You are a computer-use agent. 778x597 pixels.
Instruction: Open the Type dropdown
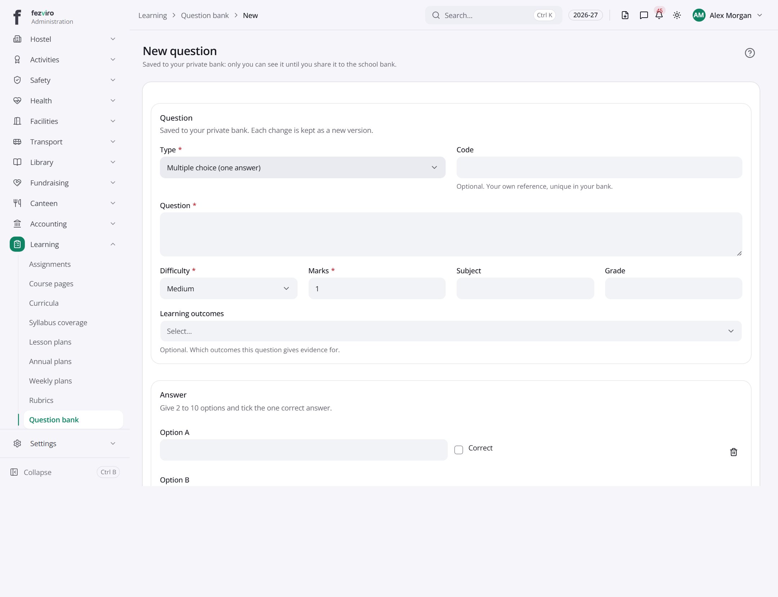pos(303,167)
